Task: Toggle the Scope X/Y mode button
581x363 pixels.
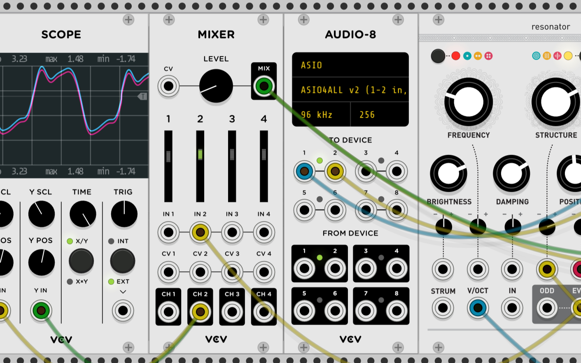Action: pyautogui.click(x=81, y=261)
